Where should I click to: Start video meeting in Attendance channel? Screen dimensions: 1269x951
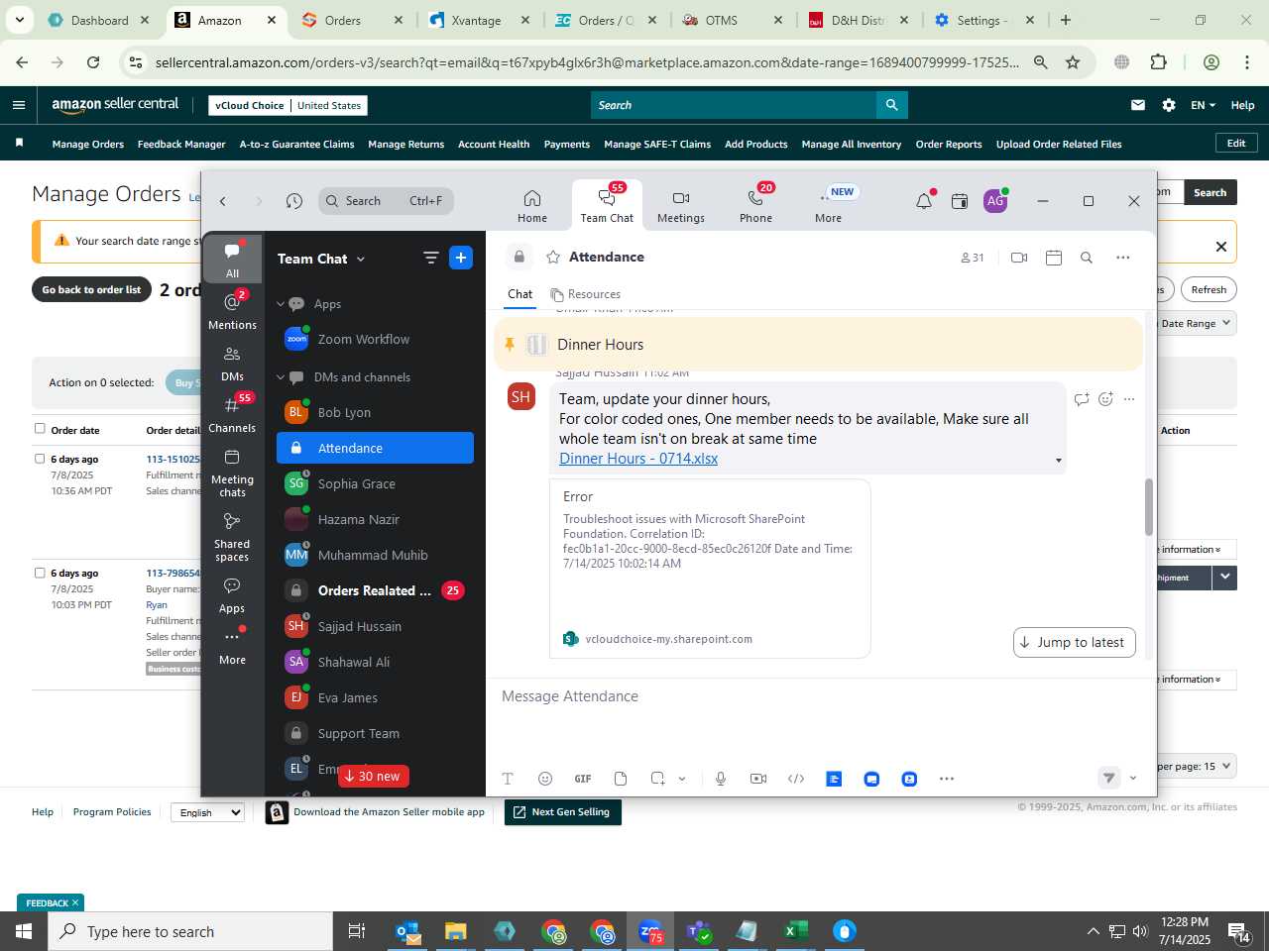tap(1019, 258)
